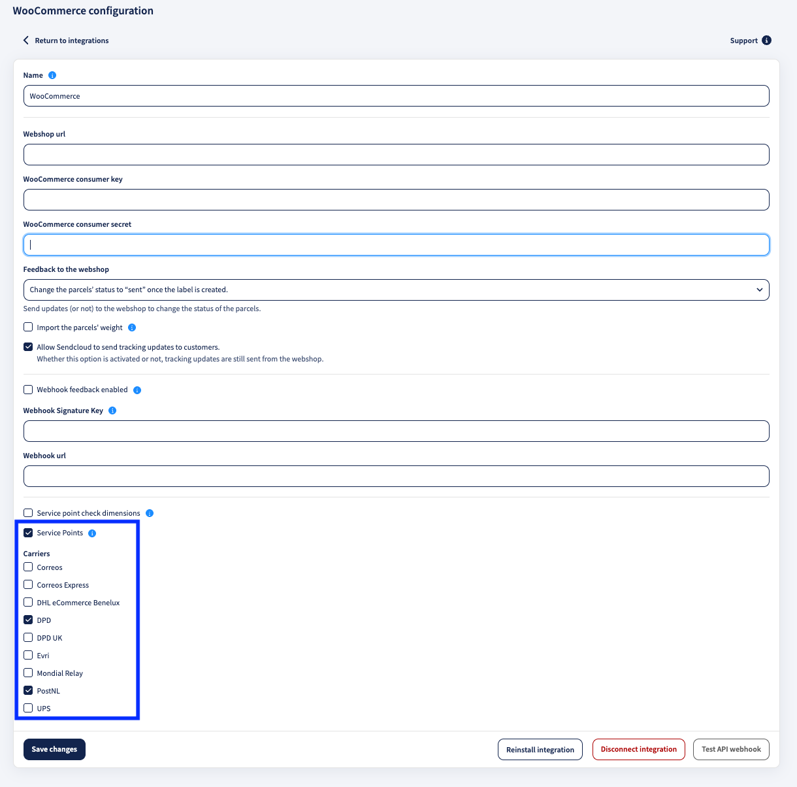Enable DHL eCommerce Benelux carrier
Screen dimensions: 797x787
click(x=28, y=602)
